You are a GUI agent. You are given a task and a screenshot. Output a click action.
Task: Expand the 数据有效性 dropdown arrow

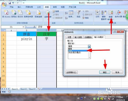point(114,19)
